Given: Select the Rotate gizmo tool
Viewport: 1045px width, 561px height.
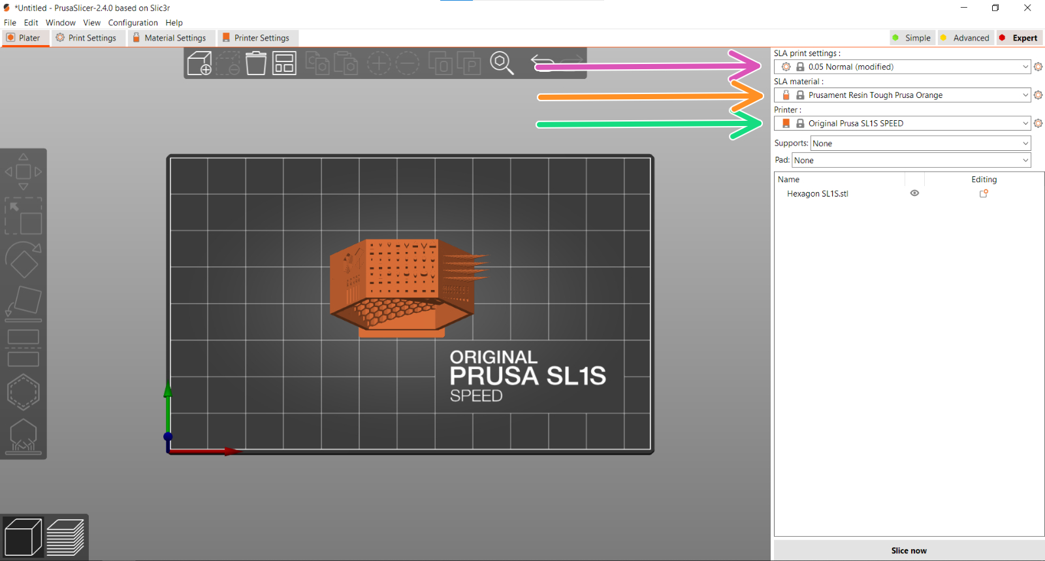Looking at the screenshot, I should click(x=24, y=260).
